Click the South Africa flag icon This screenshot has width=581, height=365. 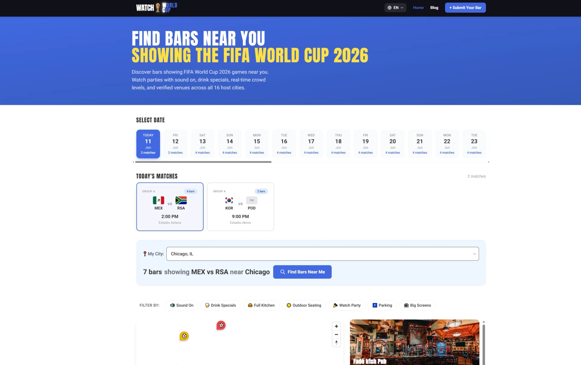[x=181, y=200]
